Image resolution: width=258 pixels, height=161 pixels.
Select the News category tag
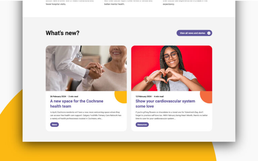(x=54, y=124)
